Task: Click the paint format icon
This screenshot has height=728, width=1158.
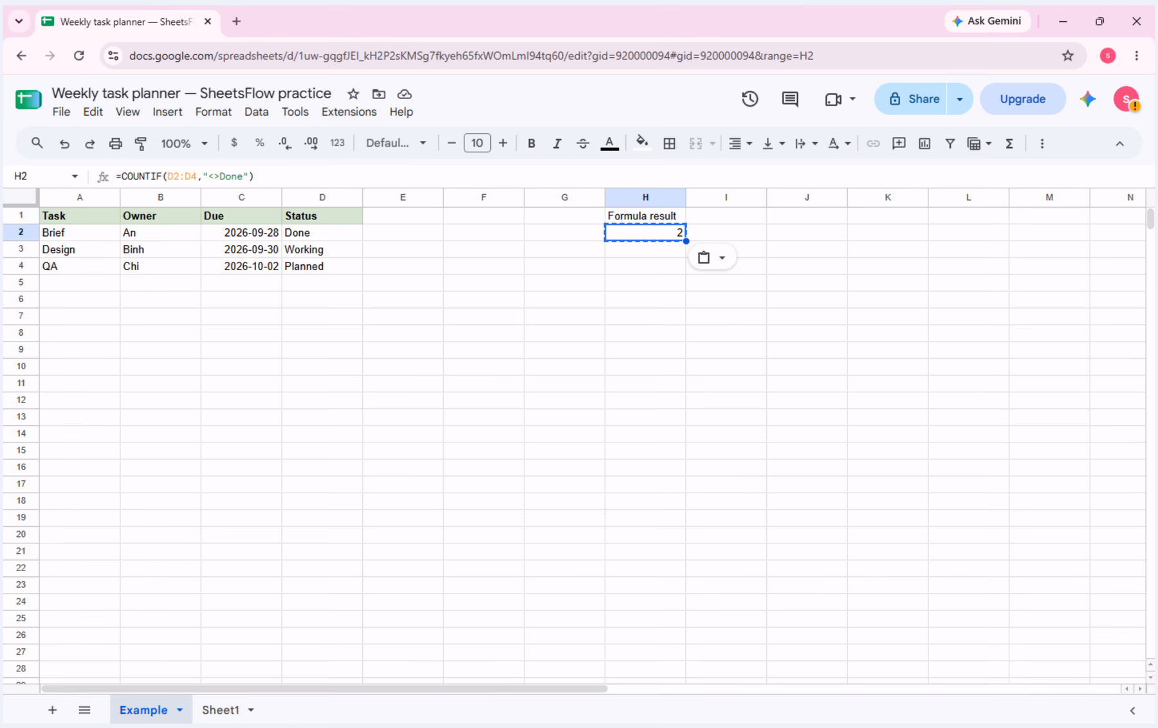Action: point(140,143)
